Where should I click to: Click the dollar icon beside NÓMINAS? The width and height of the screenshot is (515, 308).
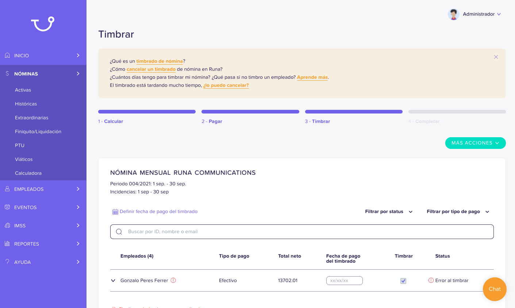click(x=7, y=73)
